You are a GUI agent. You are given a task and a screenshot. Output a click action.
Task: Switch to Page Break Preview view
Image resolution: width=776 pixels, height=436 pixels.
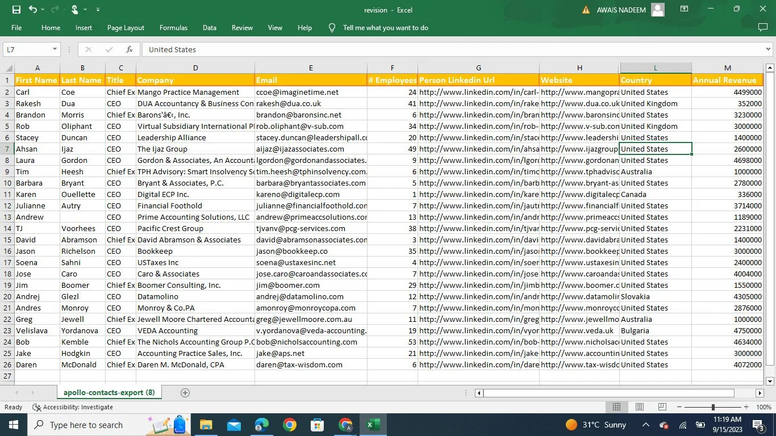point(662,407)
